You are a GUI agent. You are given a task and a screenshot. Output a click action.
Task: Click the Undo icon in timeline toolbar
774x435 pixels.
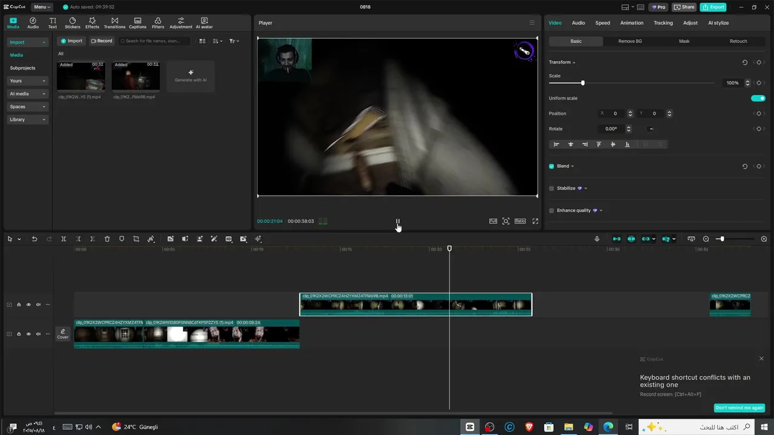(x=34, y=239)
